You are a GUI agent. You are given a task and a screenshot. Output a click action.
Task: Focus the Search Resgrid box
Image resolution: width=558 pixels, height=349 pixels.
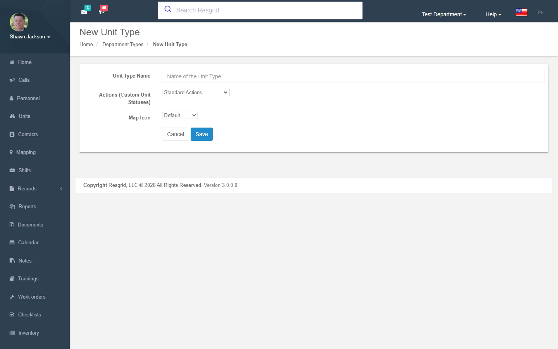(x=260, y=10)
